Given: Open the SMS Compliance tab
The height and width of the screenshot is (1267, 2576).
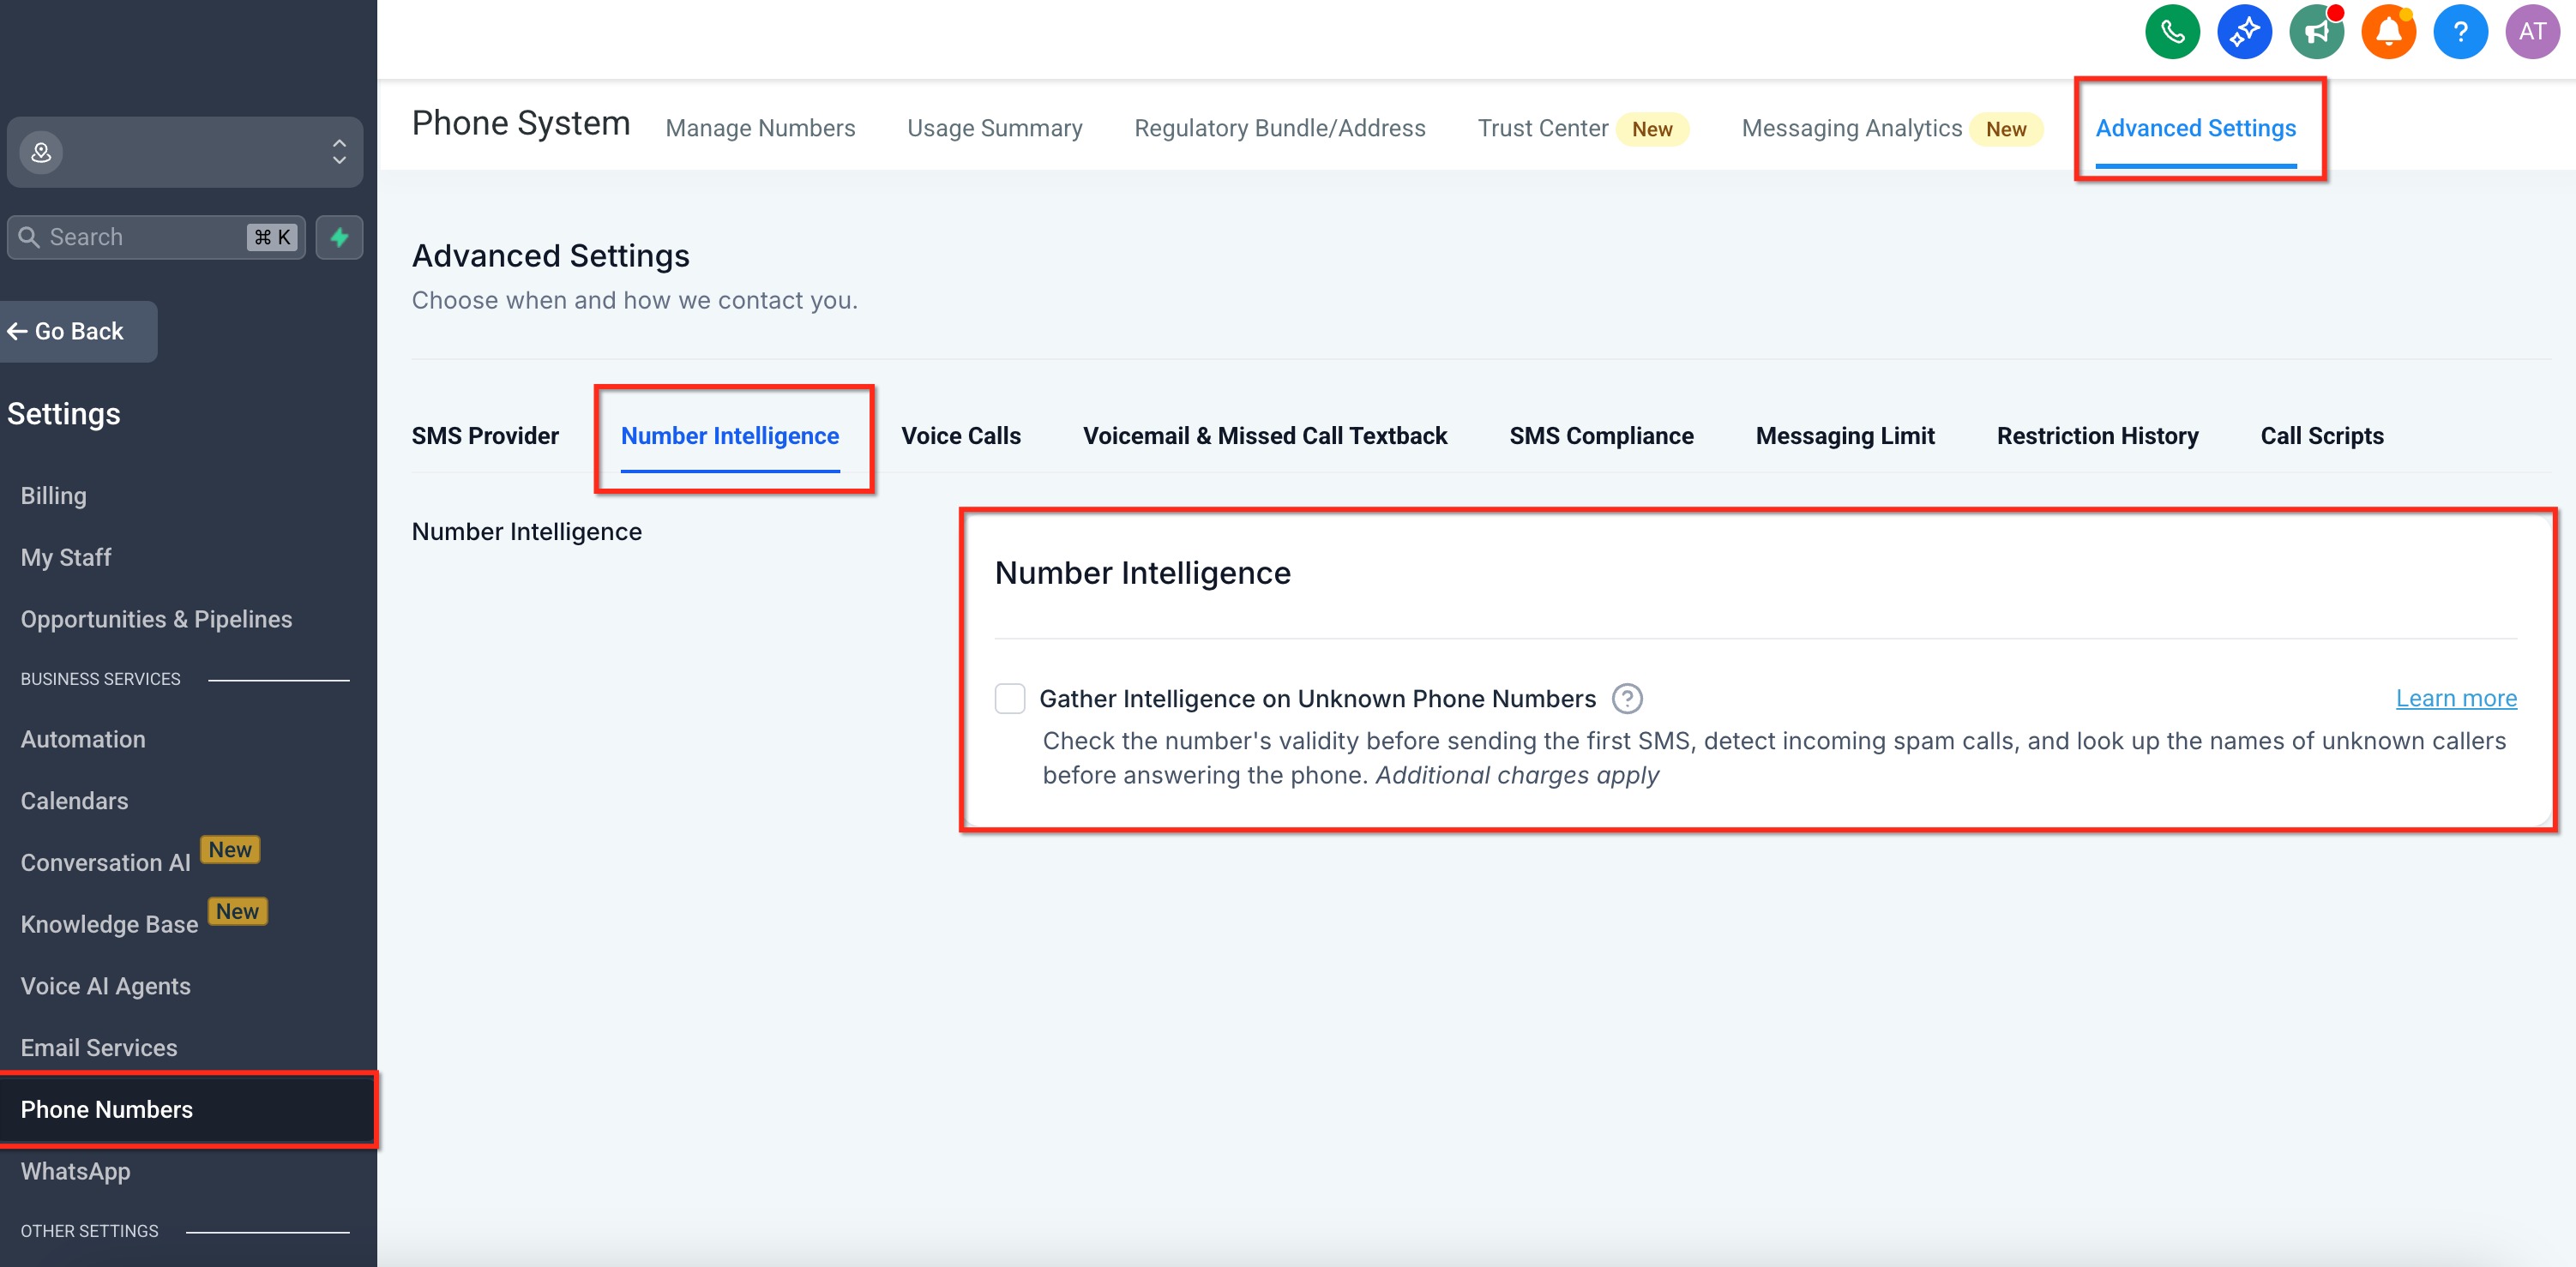Looking at the screenshot, I should 1600,436.
